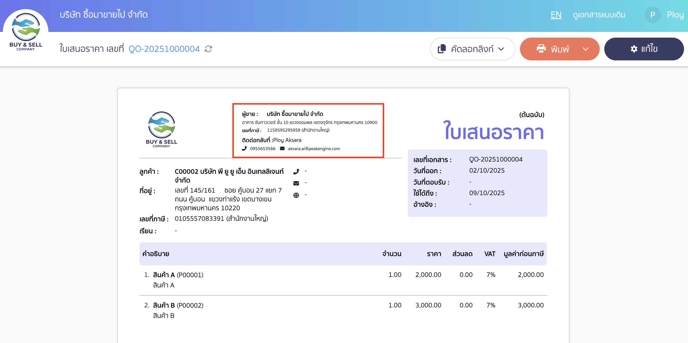Select ดูเอกสารแบบเดิม in the top bar
This screenshot has width=688, height=343.
(x=599, y=15)
